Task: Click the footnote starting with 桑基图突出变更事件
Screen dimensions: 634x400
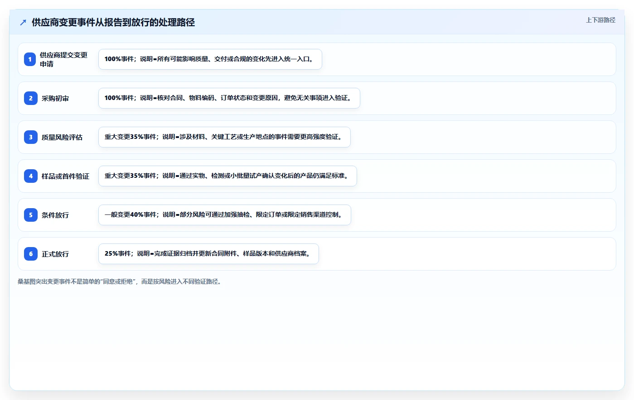Action: click(x=119, y=281)
